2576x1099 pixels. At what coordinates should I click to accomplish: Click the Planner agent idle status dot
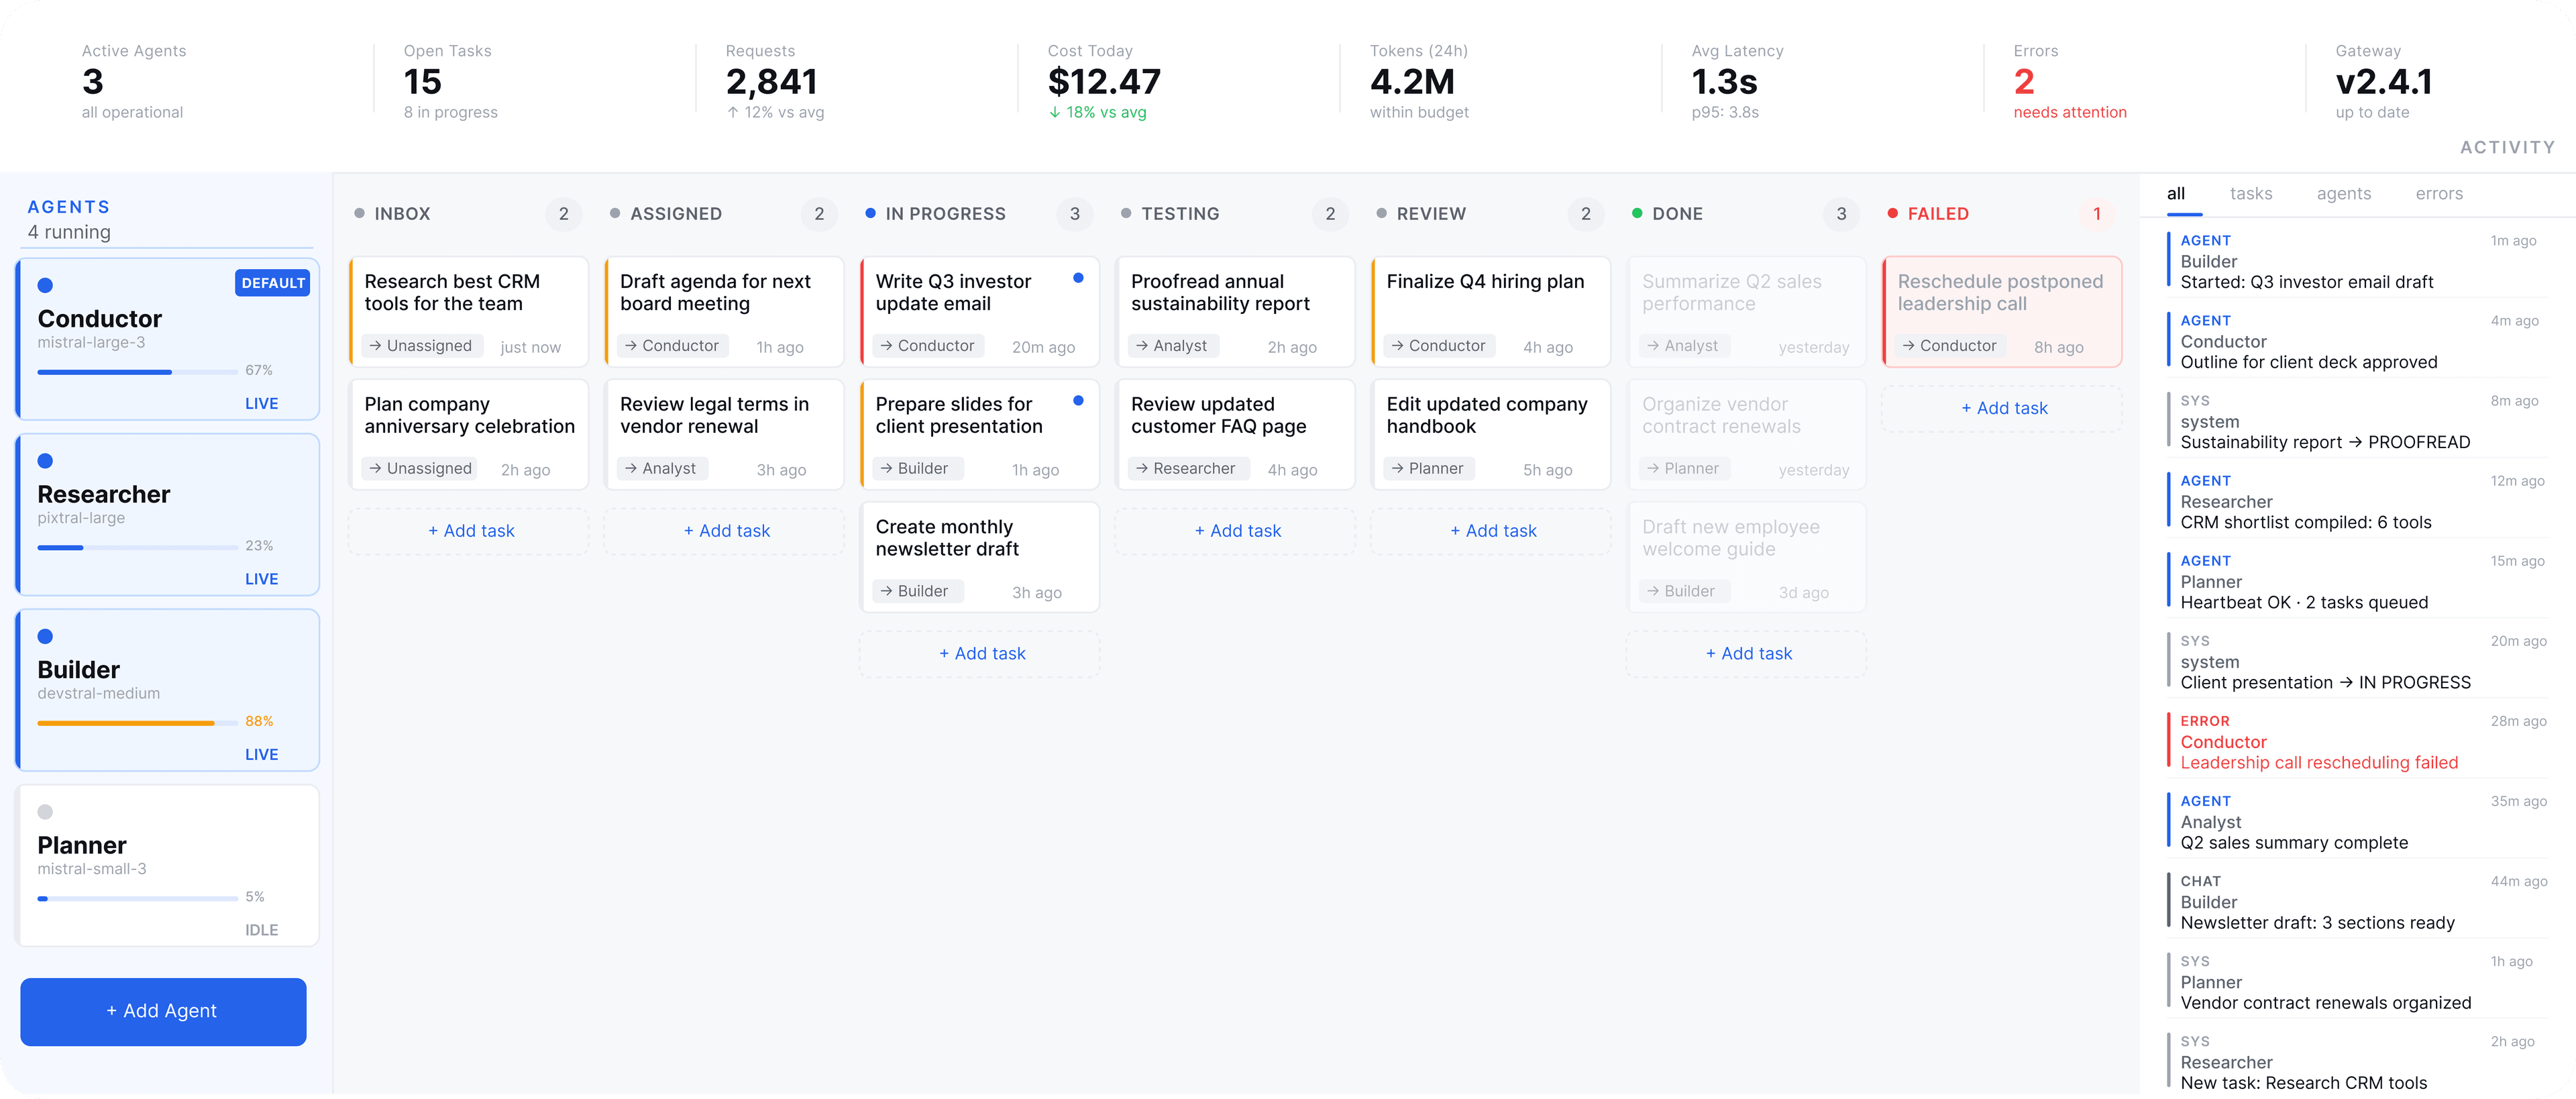45,812
